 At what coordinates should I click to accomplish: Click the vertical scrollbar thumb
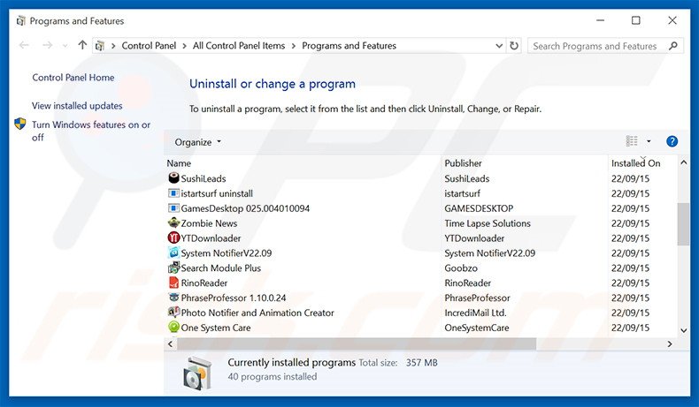pyautogui.click(x=683, y=224)
